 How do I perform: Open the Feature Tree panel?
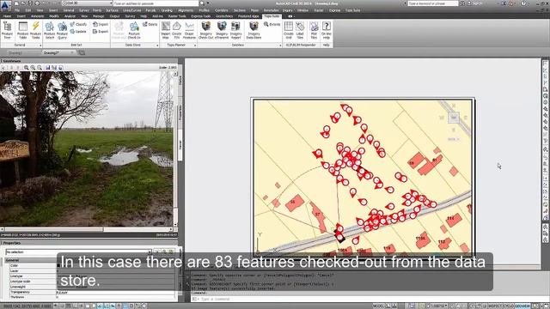[8, 30]
